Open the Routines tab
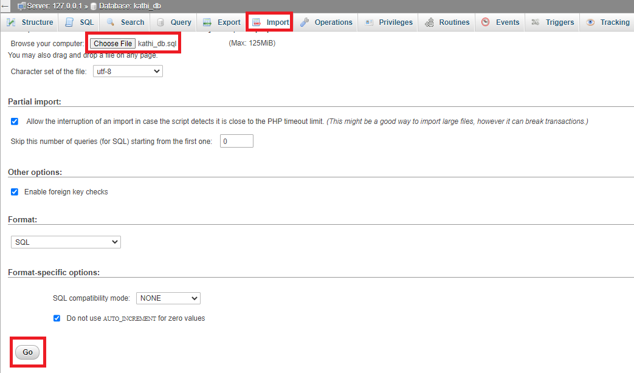Image resolution: width=634 pixels, height=373 pixels. point(447,22)
